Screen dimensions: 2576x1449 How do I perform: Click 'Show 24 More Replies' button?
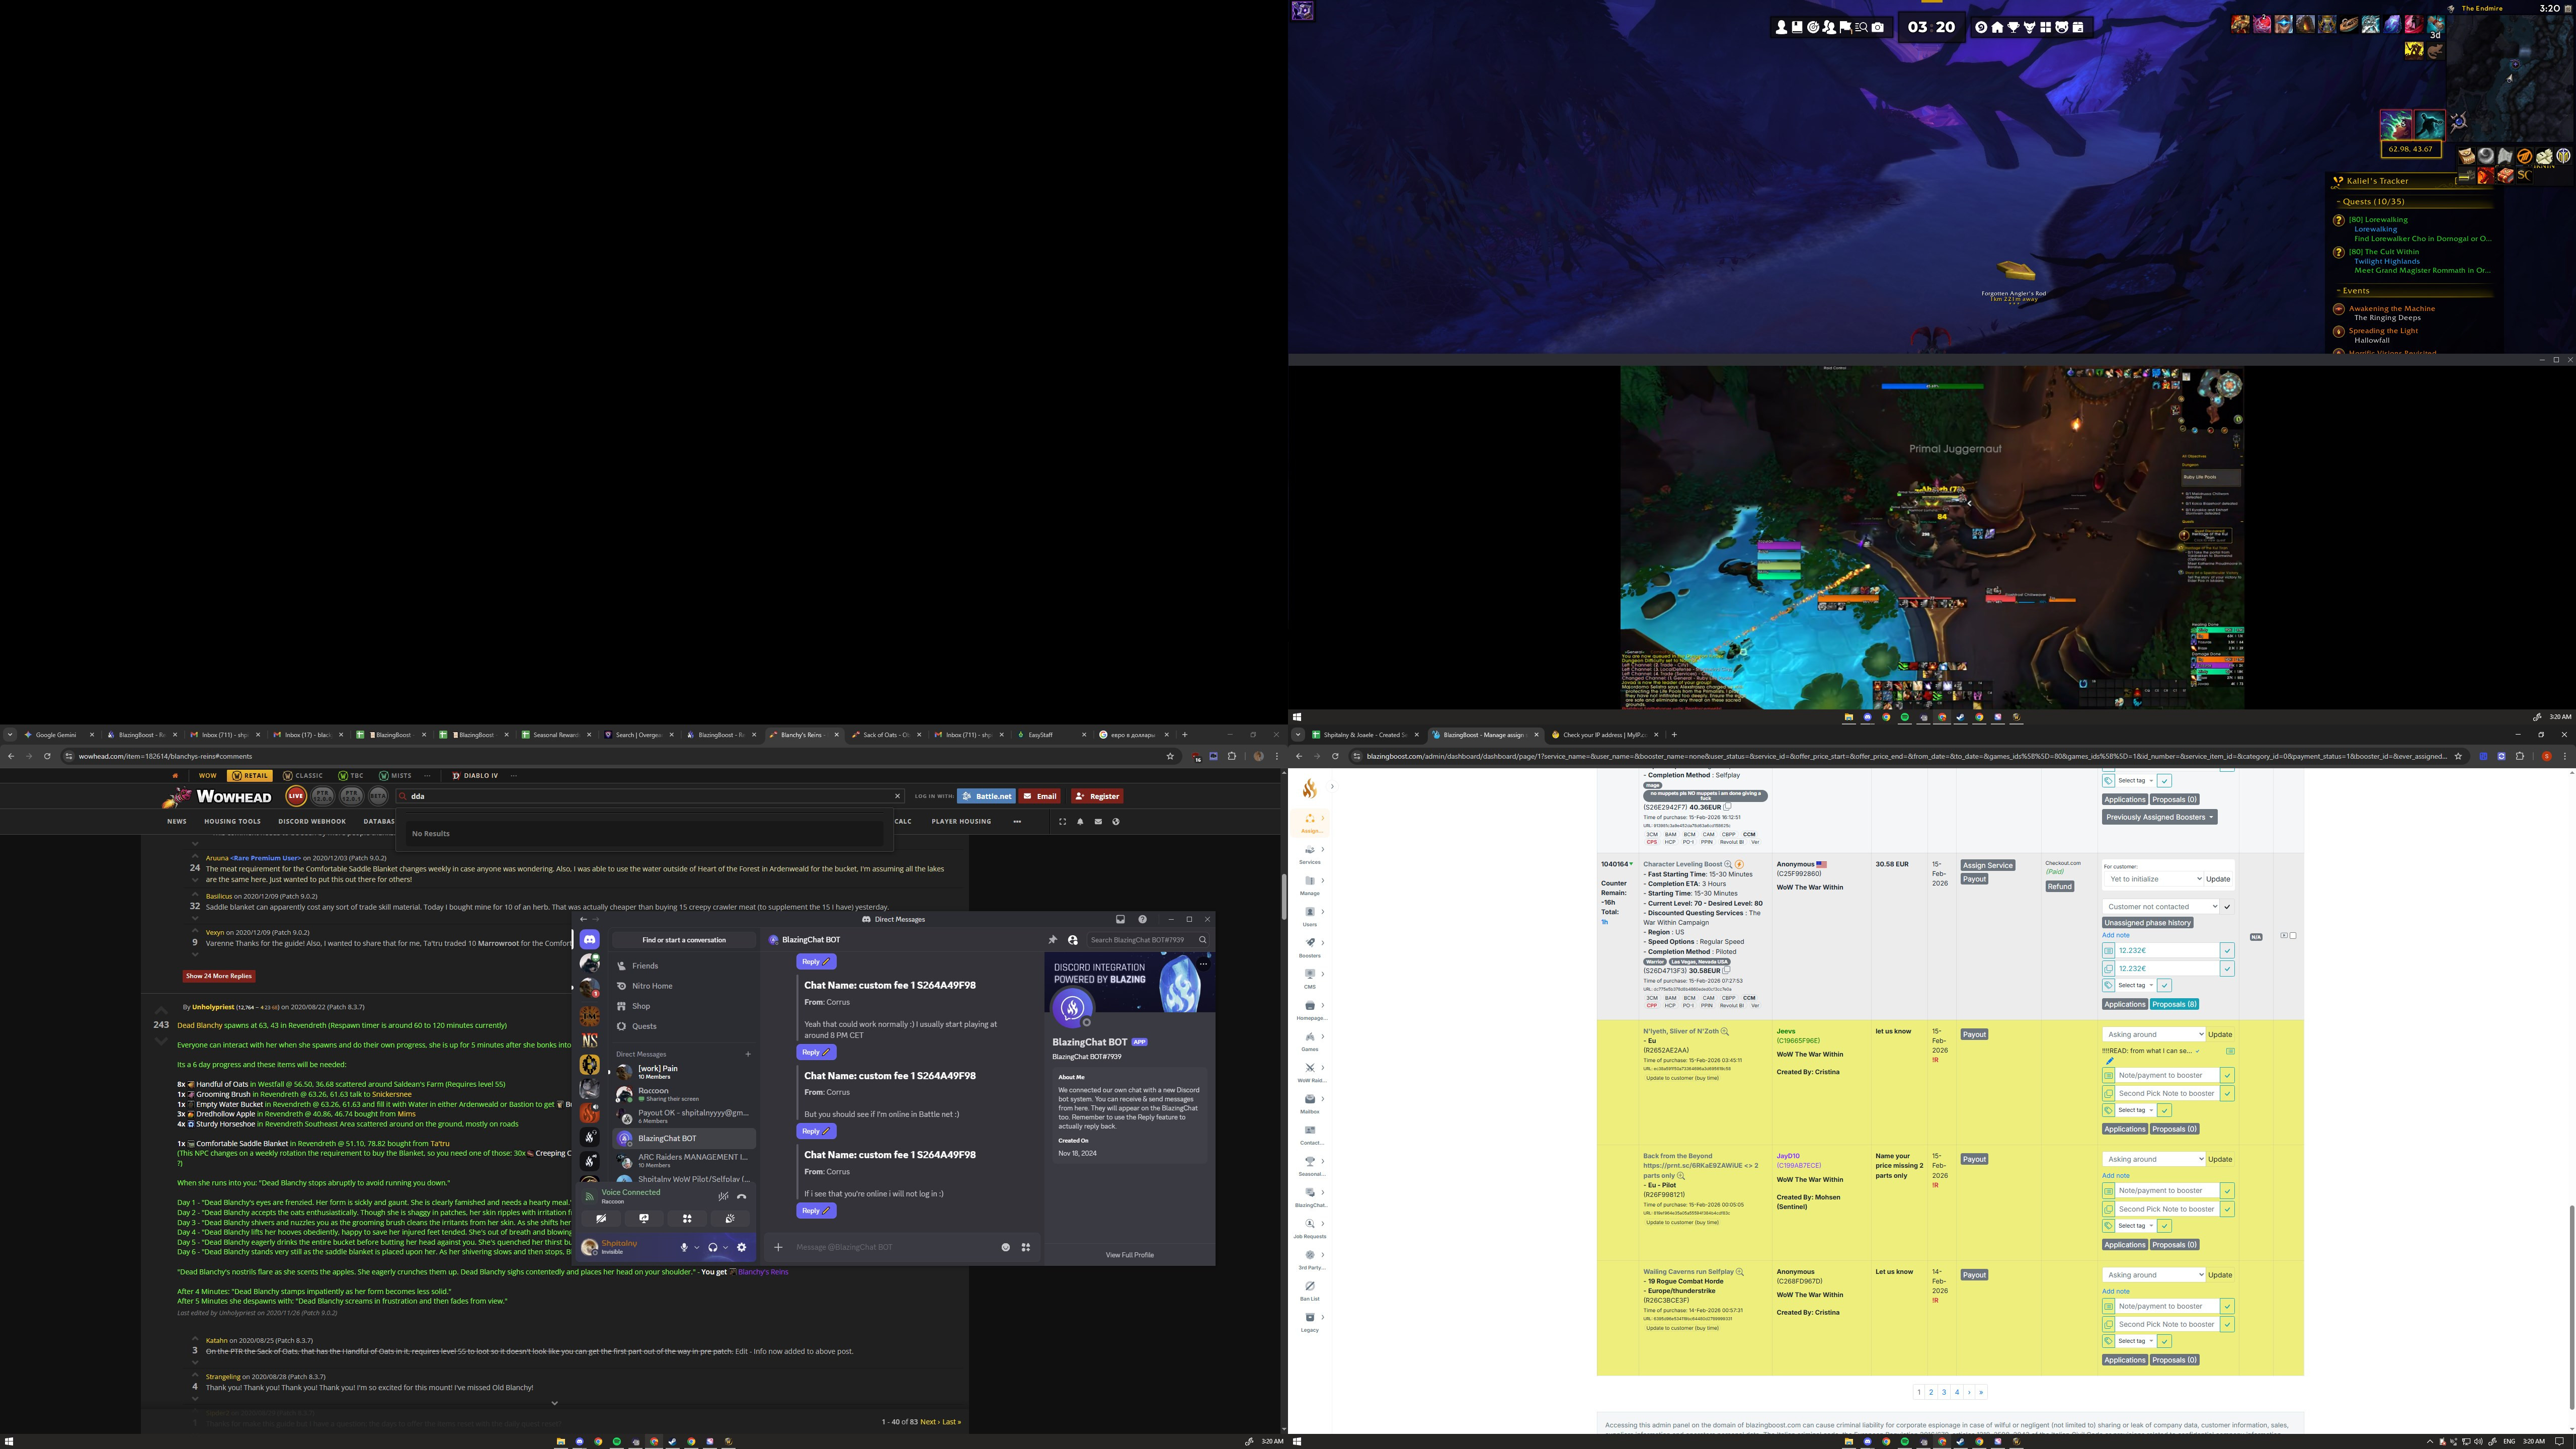[x=218, y=976]
